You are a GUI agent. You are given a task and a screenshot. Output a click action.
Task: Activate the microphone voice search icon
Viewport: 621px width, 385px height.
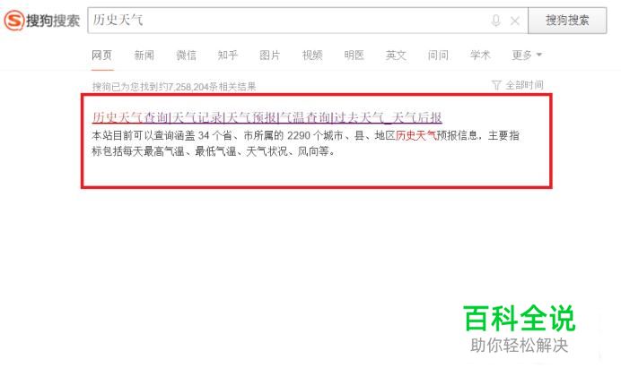pyautogui.click(x=495, y=21)
